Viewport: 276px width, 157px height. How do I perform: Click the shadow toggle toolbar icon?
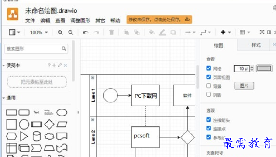(x=173, y=32)
